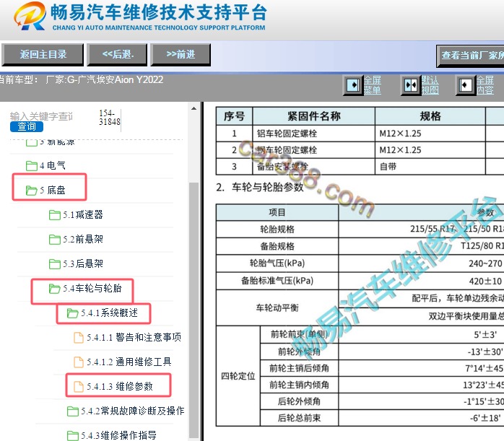Click the 铝车轮固定螺栓 cell
Viewport: 504px width, 441px height.
313,134
